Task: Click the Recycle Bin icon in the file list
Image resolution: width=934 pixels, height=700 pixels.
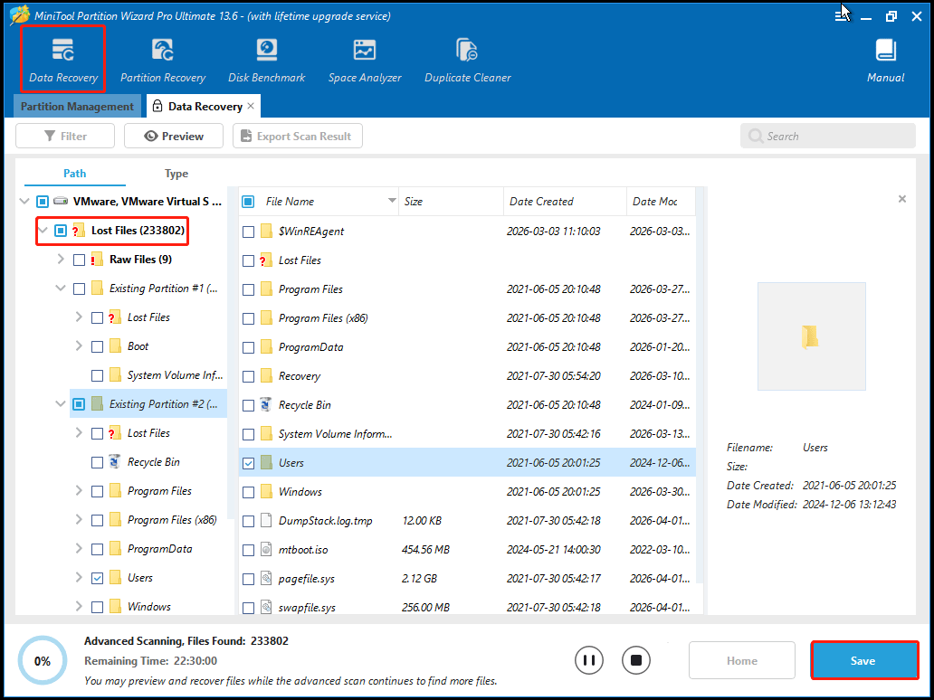Action: point(266,405)
